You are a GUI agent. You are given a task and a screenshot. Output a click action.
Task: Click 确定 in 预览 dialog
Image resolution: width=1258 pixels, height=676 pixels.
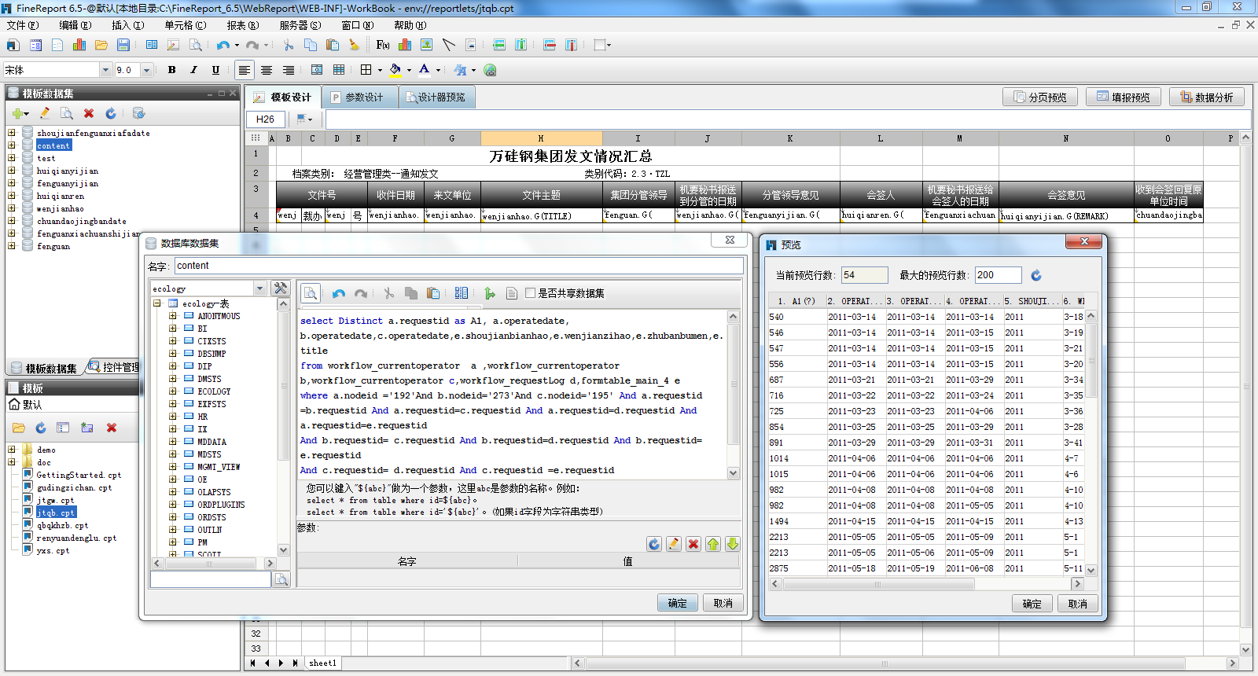(1032, 604)
